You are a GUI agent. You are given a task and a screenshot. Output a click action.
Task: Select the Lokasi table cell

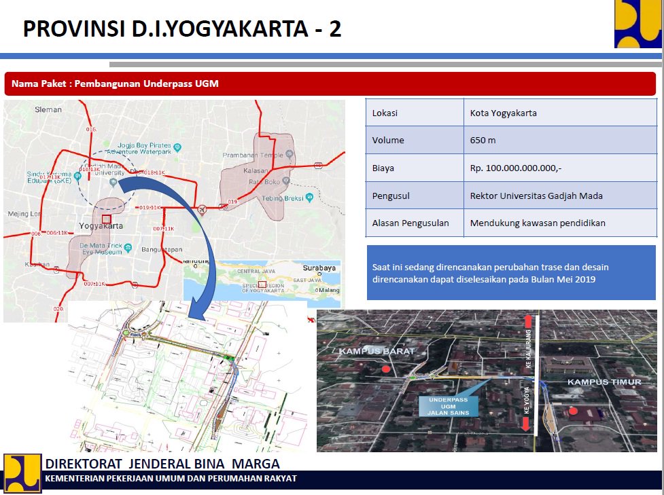pyautogui.click(x=415, y=113)
